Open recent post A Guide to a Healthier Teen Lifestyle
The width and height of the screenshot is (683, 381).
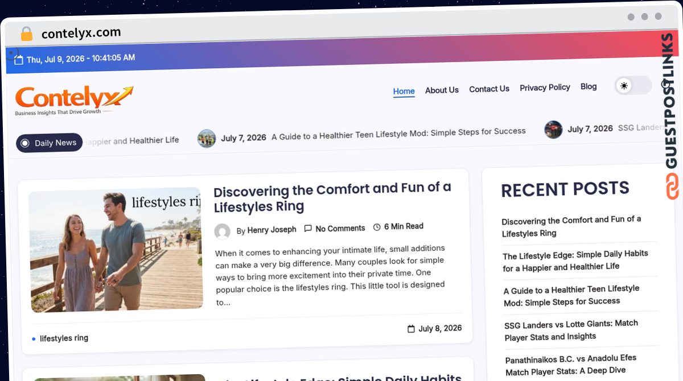pos(571,295)
